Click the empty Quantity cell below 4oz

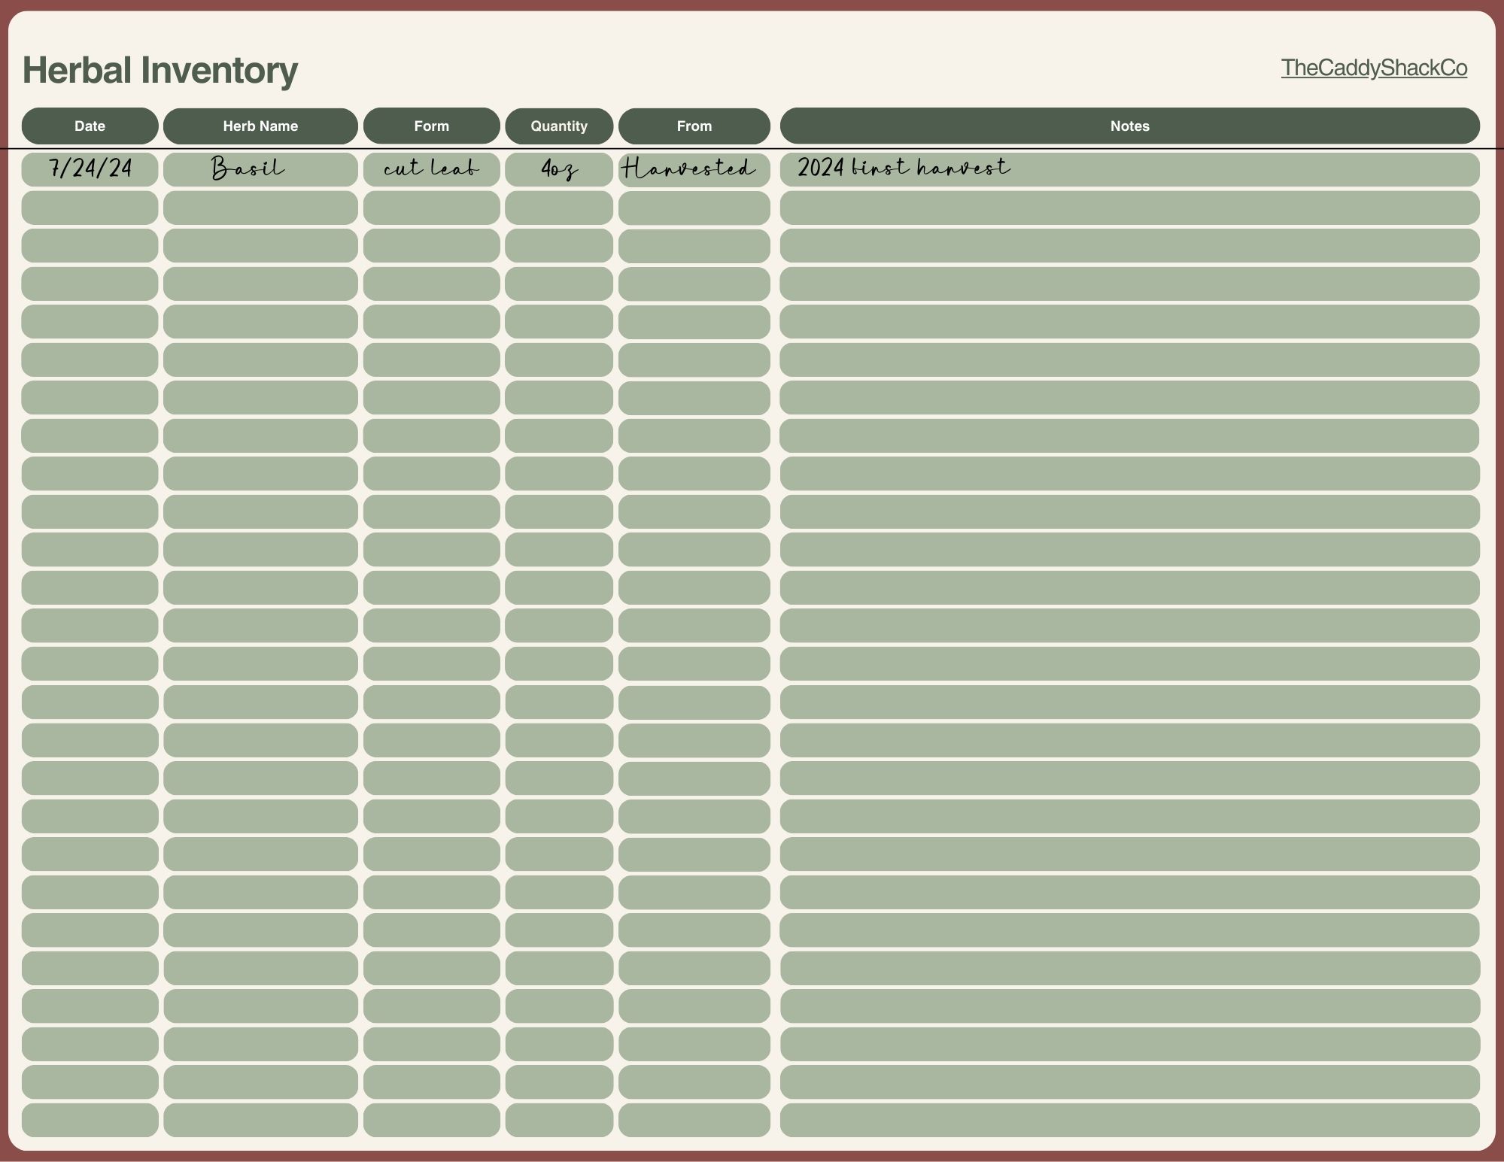point(558,208)
